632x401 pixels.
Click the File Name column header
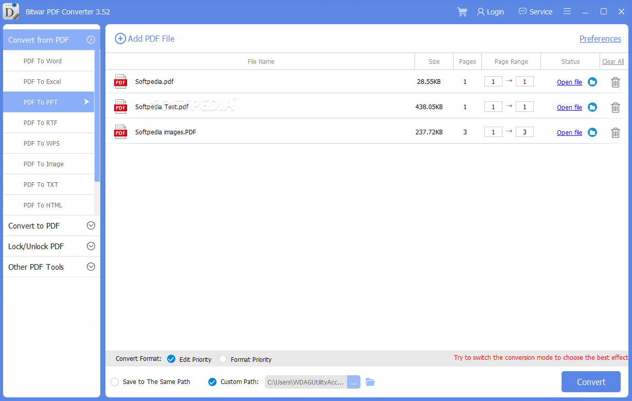coord(261,61)
